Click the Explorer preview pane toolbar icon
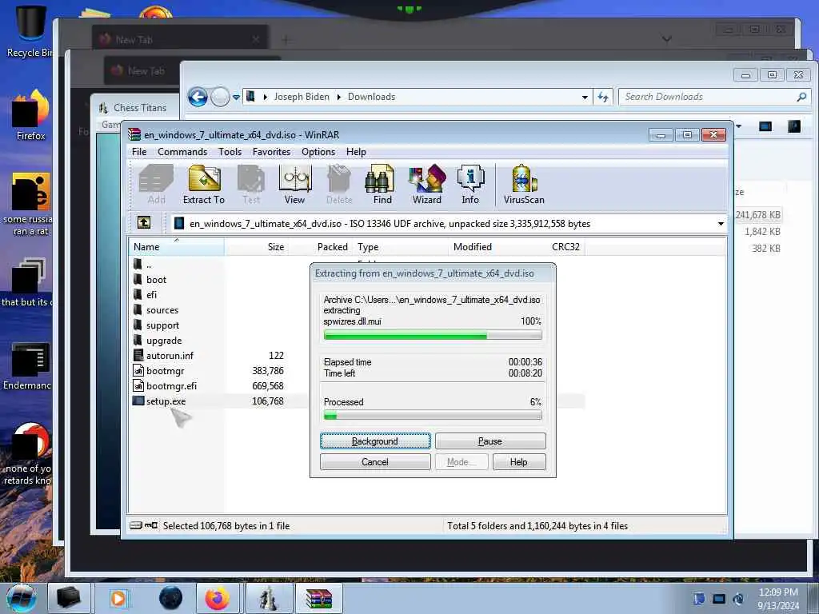 coord(765,126)
